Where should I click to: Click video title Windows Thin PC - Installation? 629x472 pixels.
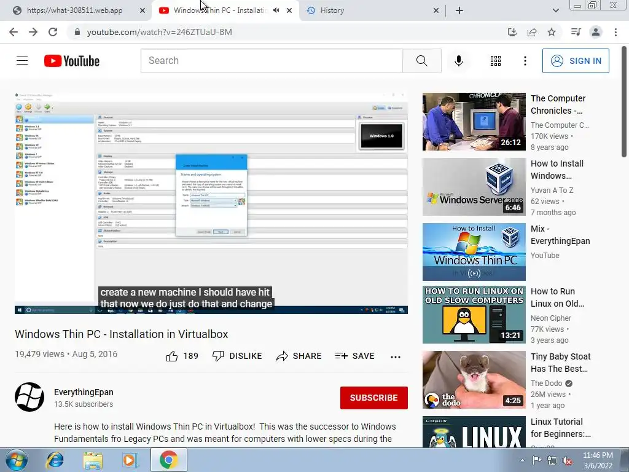pyautogui.click(x=122, y=334)
